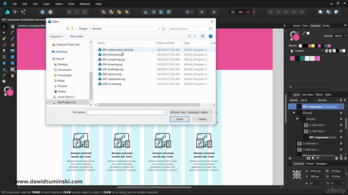This screenshot has height=195, width=348.
Task: Select the View hand tool
Action: [x=13, y=75]
